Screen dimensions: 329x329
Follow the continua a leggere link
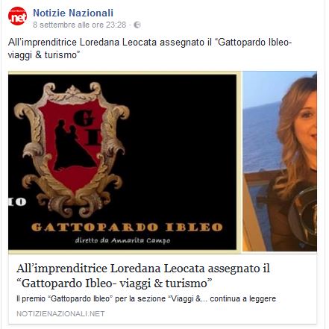(242, 298)
